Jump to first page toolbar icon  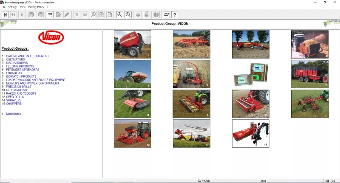coord(6,15)
